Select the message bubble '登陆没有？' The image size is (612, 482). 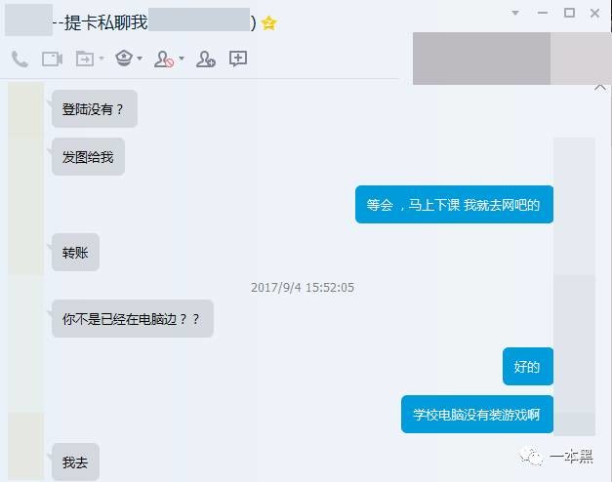tap(95, 109)
